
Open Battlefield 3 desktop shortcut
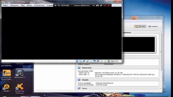tap(20, 74)
